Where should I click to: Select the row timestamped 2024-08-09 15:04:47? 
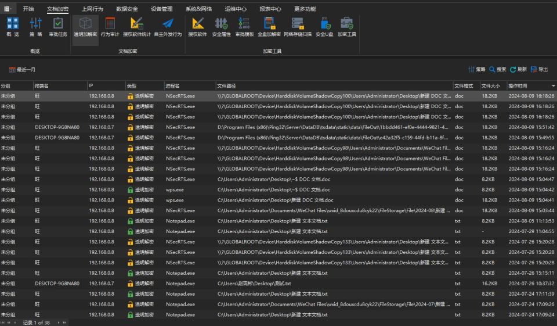click(x=278, y=179)
